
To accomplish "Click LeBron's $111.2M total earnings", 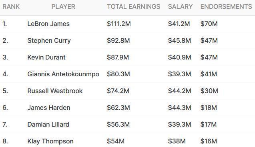I will (x=119, y=24).
